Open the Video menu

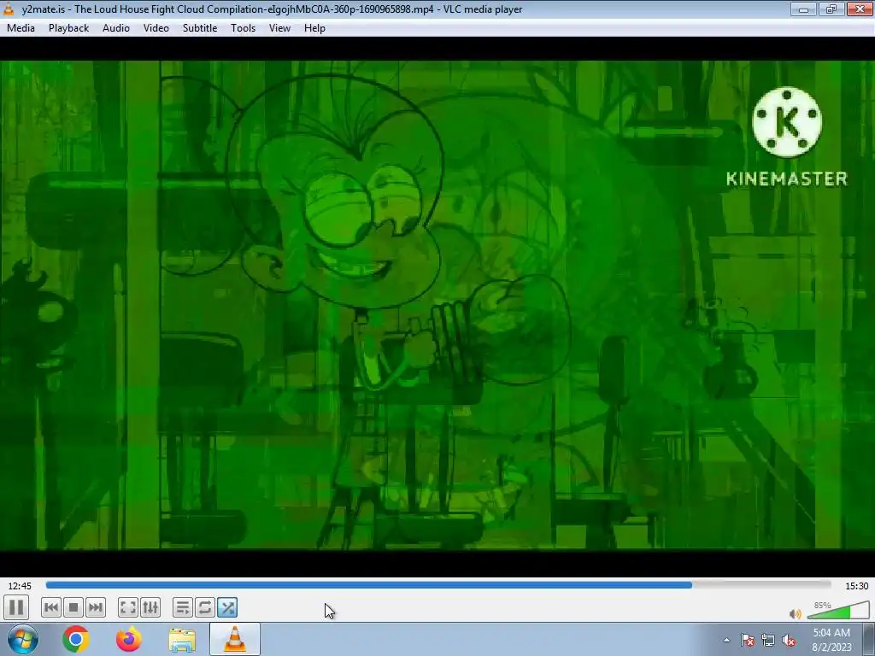[x=156, y=28]
